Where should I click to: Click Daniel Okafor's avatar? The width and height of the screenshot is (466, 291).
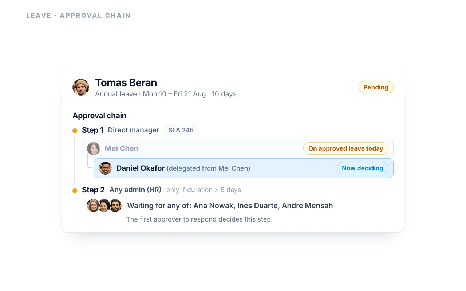tap(105, 168)
